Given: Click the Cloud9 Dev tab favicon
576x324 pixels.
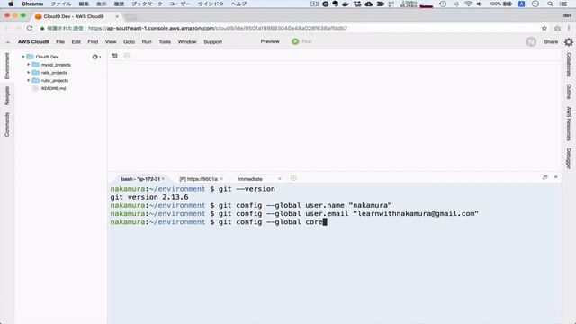Looking at the screenshot, I should (38, 16).
